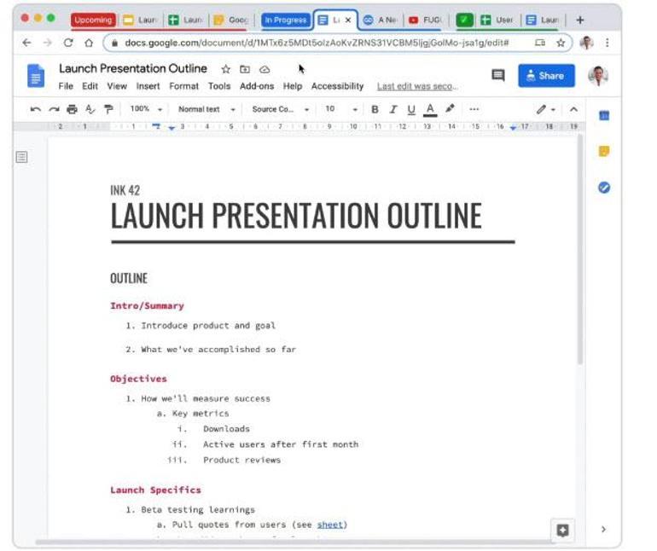Open the text color picker
Viewport: 657px width, 551px height.
(x=430, y=109)
